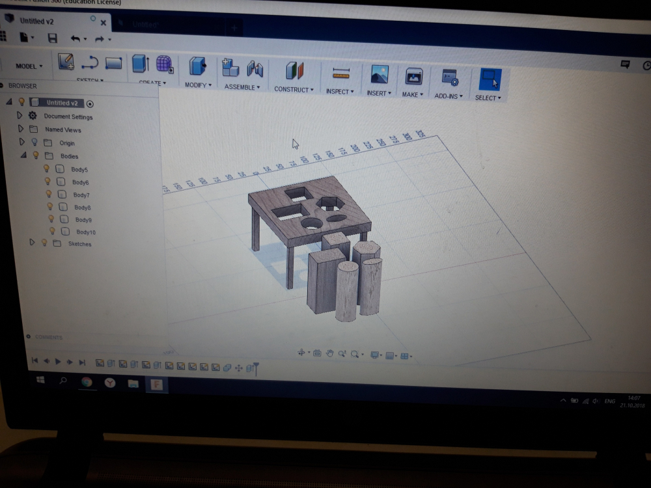Image resolution: width=651 pixels, height=488 pixels.
Task: Toggle visibility bulb for Body7
Action: [49, 194]
